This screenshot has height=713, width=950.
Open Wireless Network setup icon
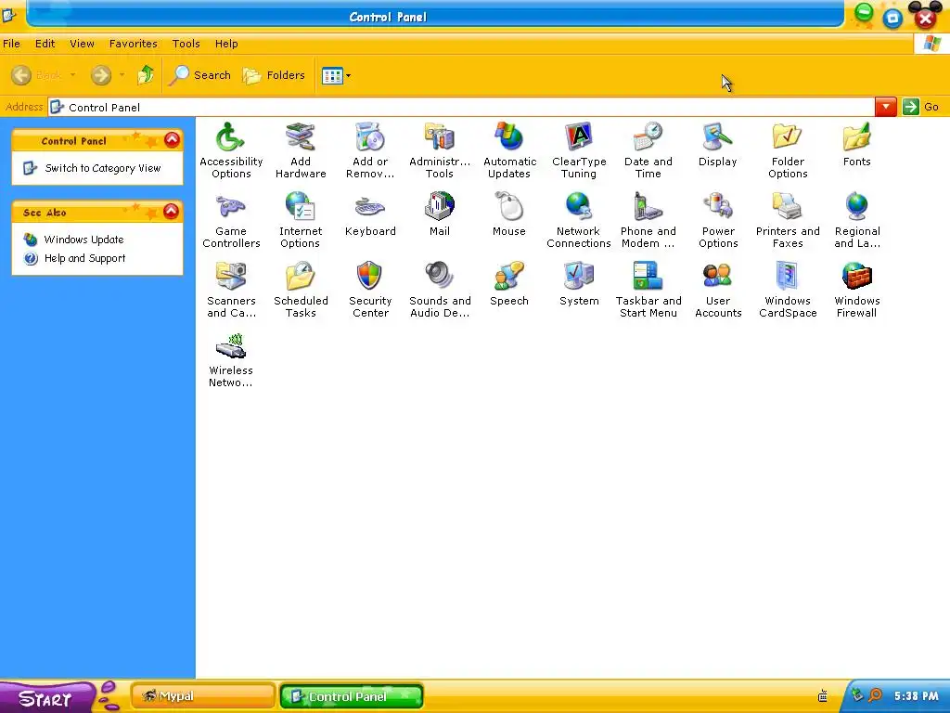coord(231,359)
